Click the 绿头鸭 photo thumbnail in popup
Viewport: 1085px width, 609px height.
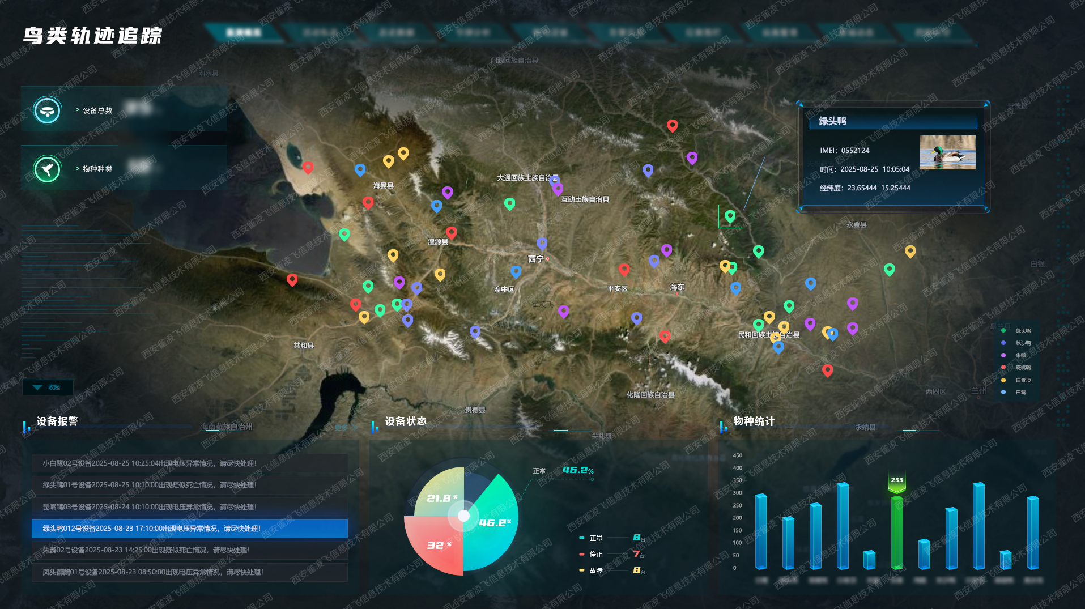pos(947,152)
